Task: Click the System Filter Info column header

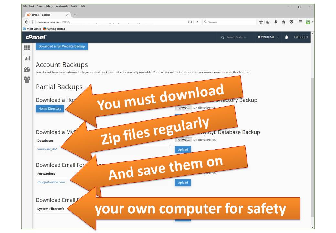Action: (x=51, y=209)
